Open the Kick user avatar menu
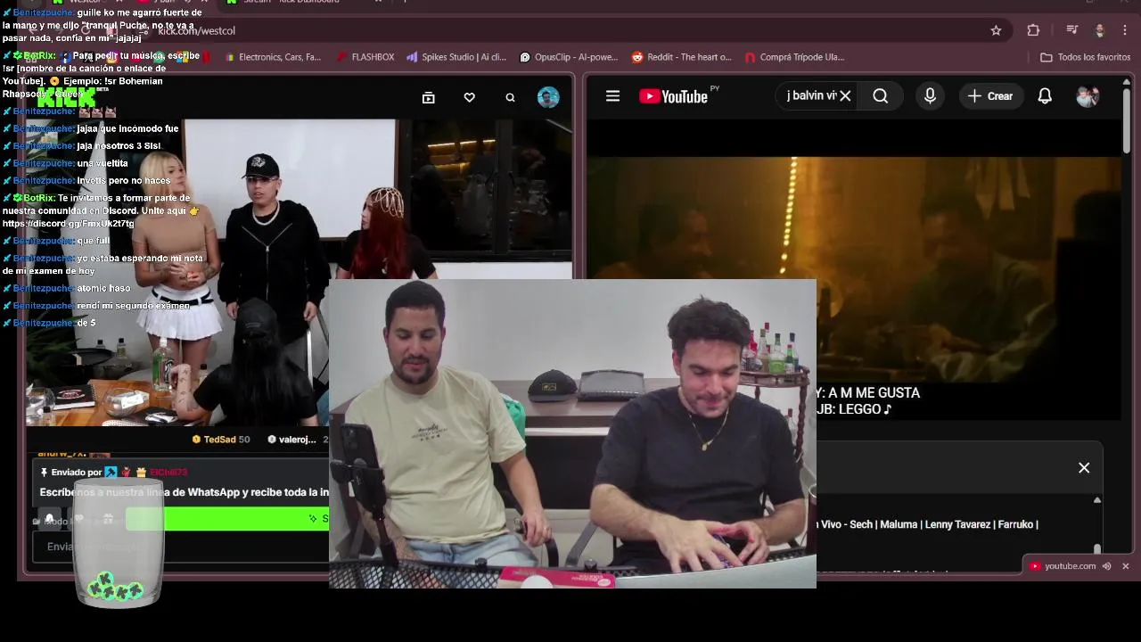Image resolution: width=1141 pixels, height=642 pixels. pyautogui.click(x=548, y=97)
